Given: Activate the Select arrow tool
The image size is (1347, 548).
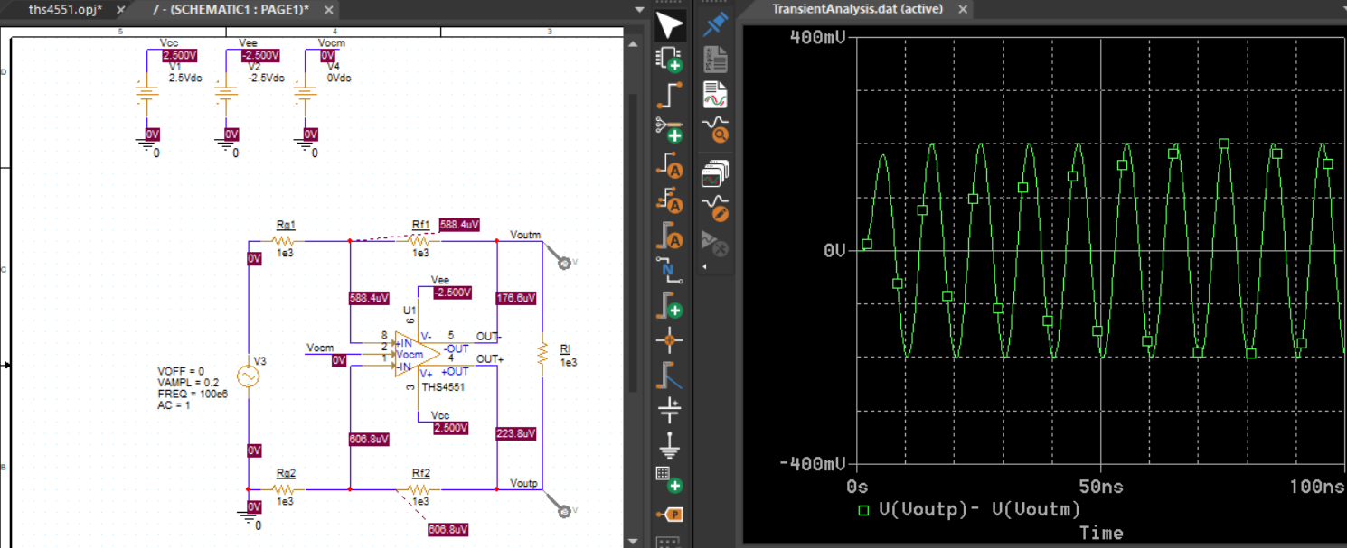Looking at the screenshot, I should 669,26.
